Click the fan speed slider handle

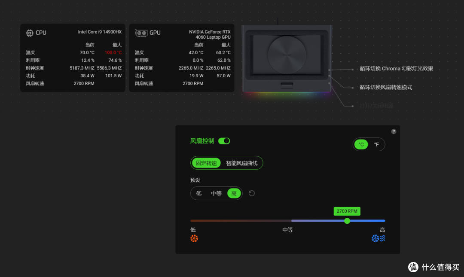pyautogui.click(x=347, y=221)
